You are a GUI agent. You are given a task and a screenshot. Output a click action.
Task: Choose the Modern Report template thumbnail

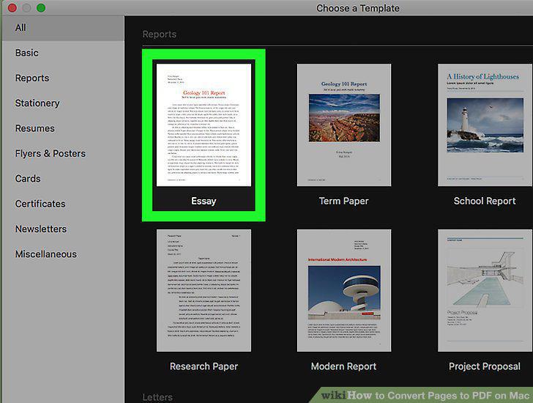point(344,290)
